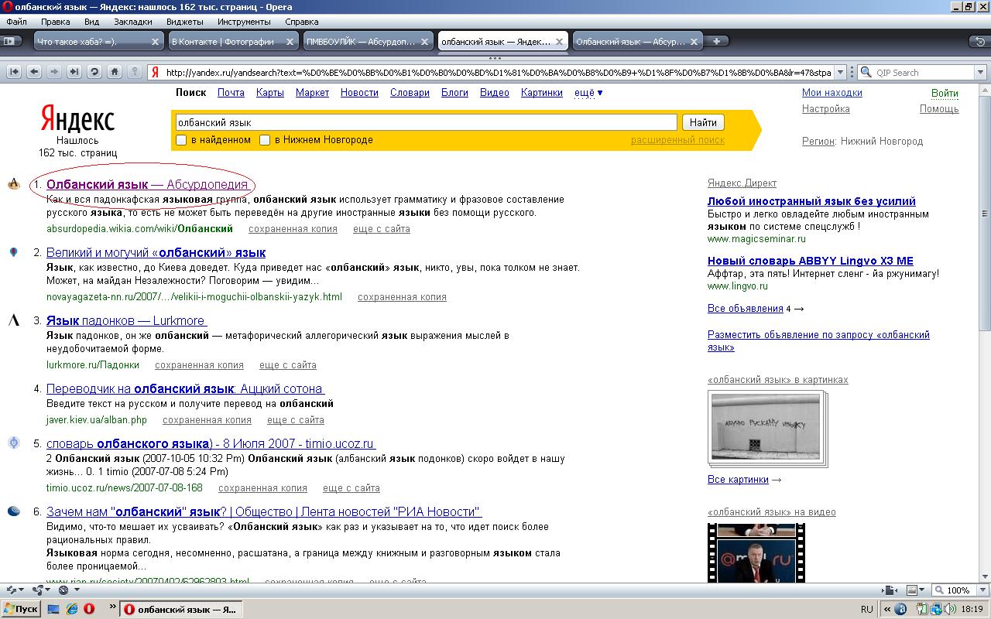Launch Opera from the quick launch bar
The height and width of the screenshot is (619, 991).
(x=90, y=609)
